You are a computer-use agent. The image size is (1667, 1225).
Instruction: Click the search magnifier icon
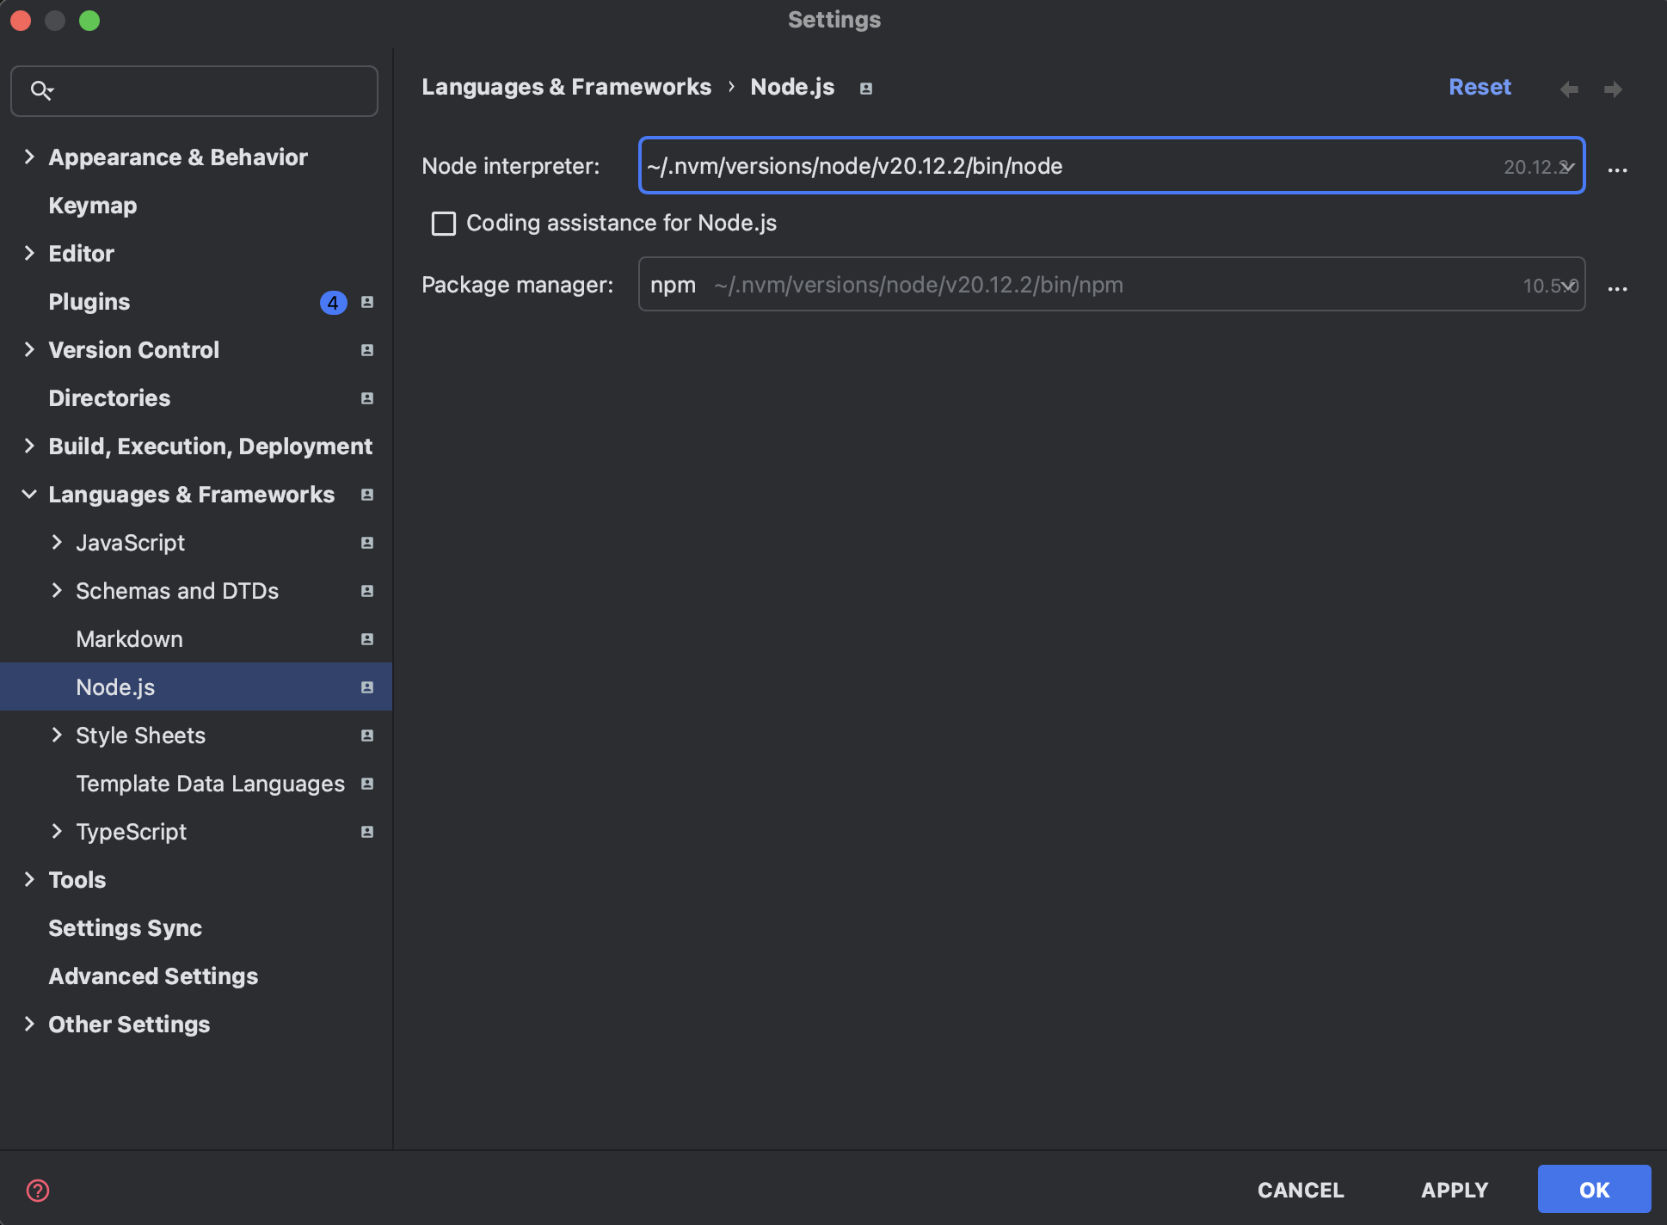pos(41,90)
